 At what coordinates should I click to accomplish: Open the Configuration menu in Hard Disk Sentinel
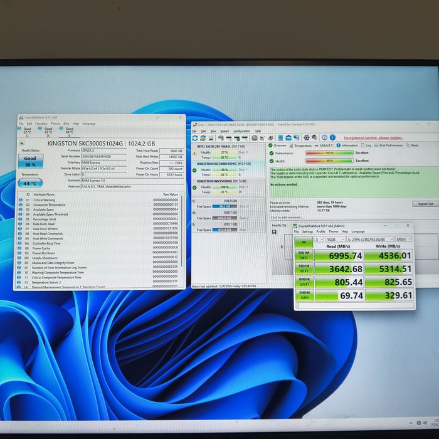[241, 131]
